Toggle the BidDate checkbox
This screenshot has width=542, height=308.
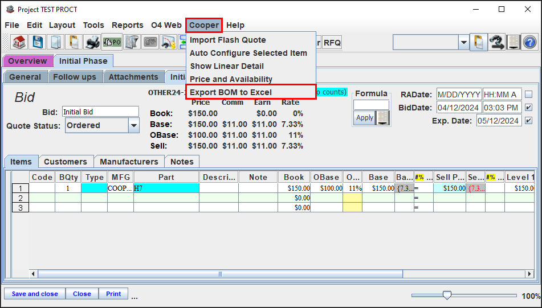528,108
